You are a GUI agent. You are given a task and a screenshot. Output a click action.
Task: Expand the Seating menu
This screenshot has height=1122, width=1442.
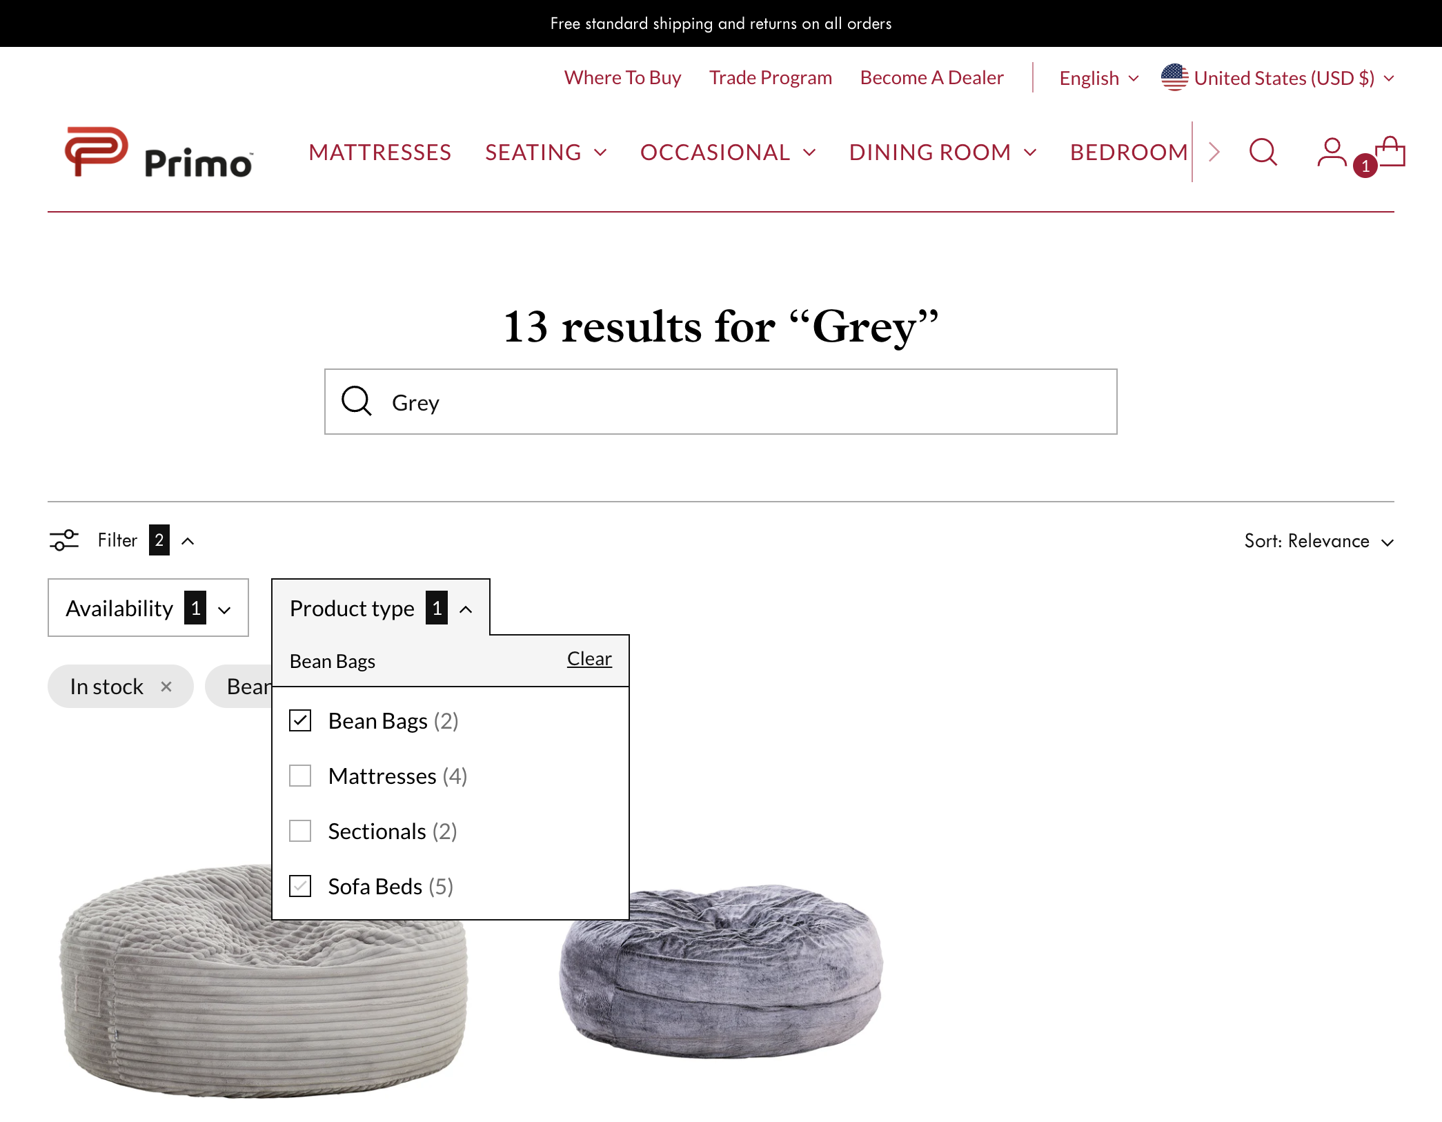pyautogui.click(x=546, y=152)
